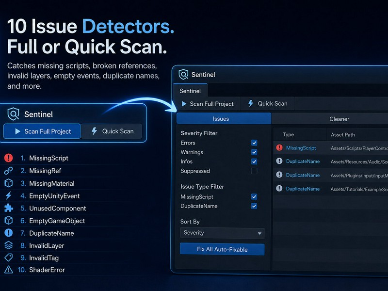Click the InvalidLayer stacked layers icon
Image resolution: width=388 pixels, height=291 pixels.
click(x=8, y=245)
